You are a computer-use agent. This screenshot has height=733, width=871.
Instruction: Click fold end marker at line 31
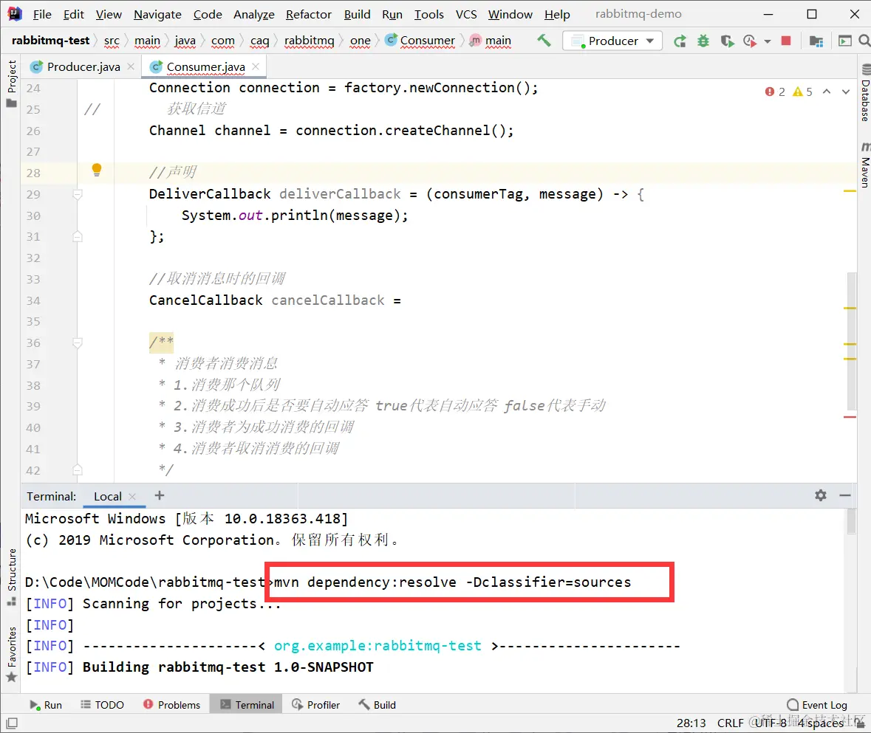click(x=78, y=237)
